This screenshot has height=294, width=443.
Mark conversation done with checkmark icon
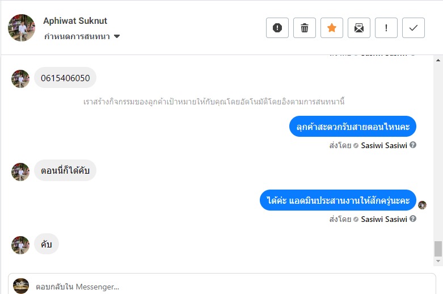pos(414,28)
